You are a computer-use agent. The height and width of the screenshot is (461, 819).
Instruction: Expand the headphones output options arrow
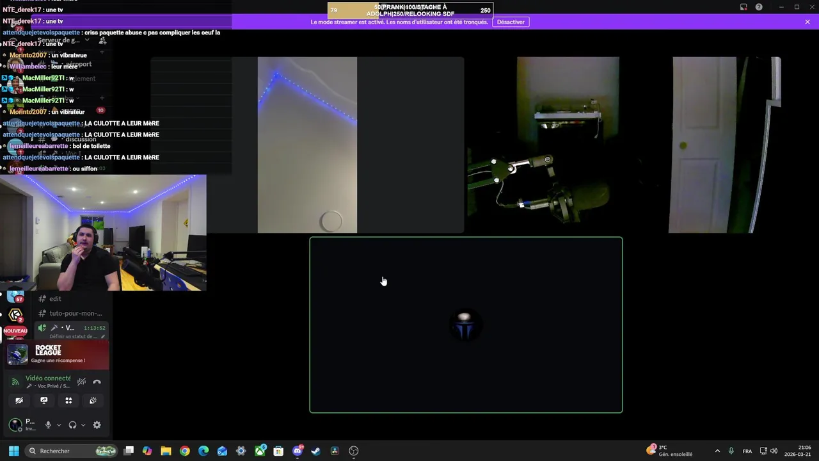click(x=83, y=425)
